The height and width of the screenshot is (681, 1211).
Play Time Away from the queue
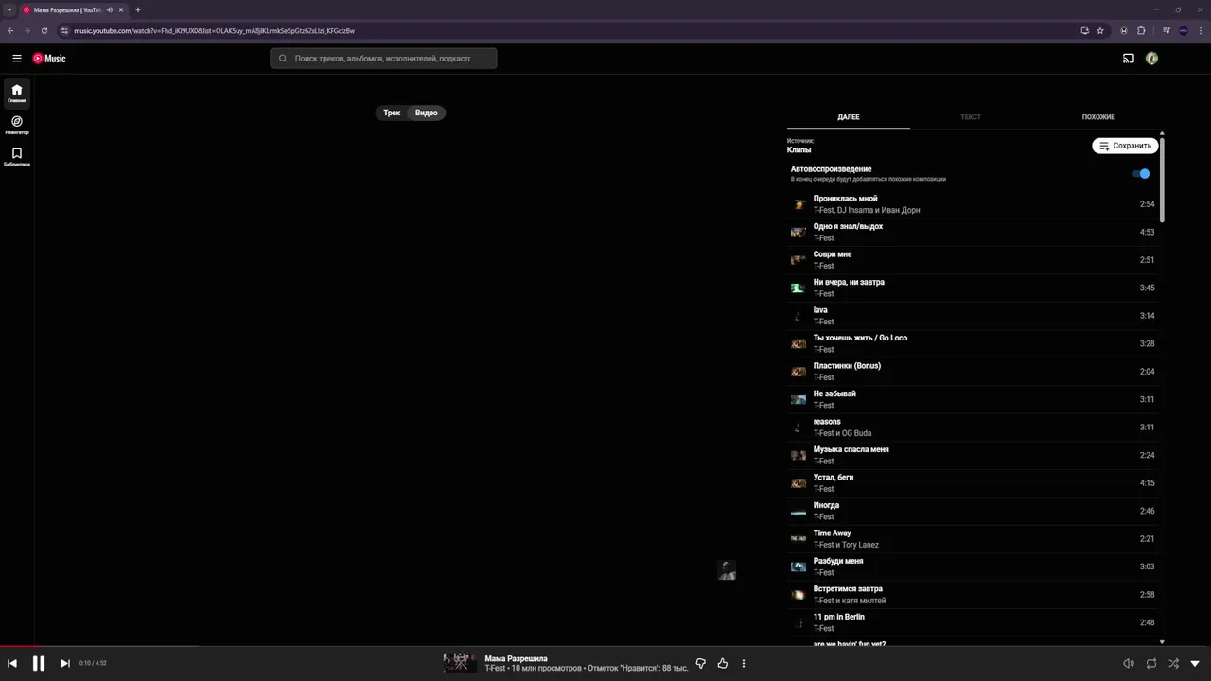click(x=973, y=539)
